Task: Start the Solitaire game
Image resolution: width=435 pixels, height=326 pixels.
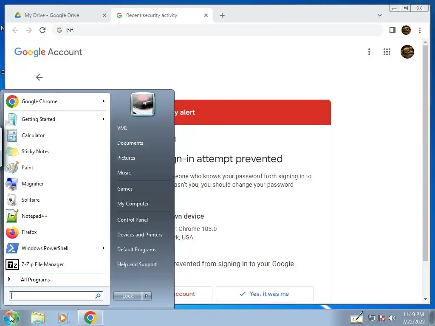Action: pos(56,200)
